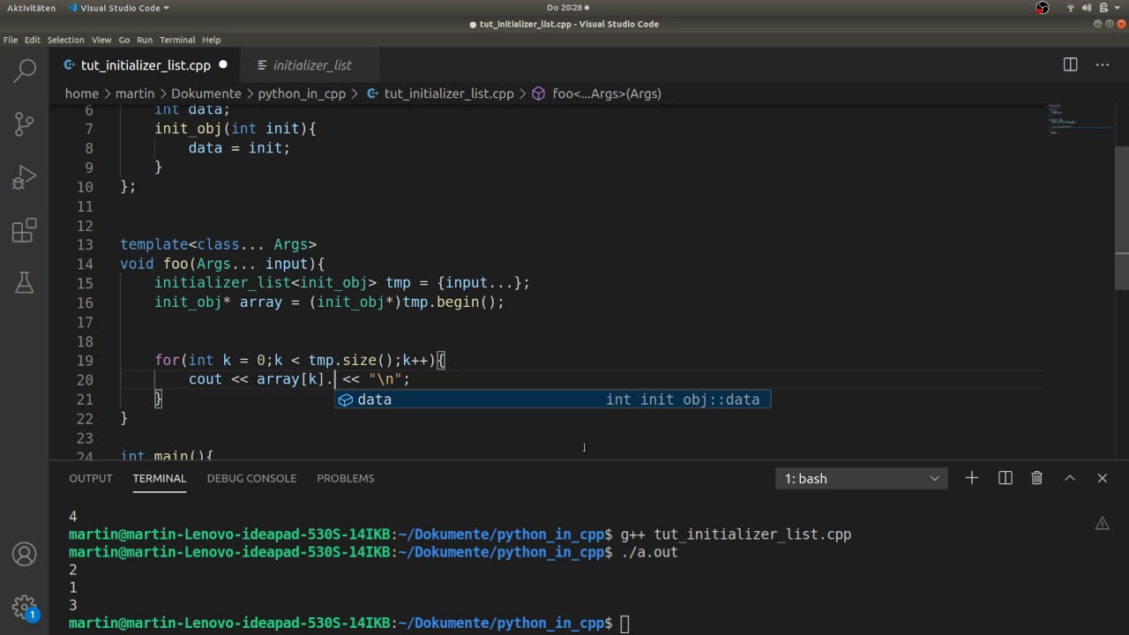Open editor More Actions ellipsis
Viewport: 1129px width, 635px height.
1103,64
